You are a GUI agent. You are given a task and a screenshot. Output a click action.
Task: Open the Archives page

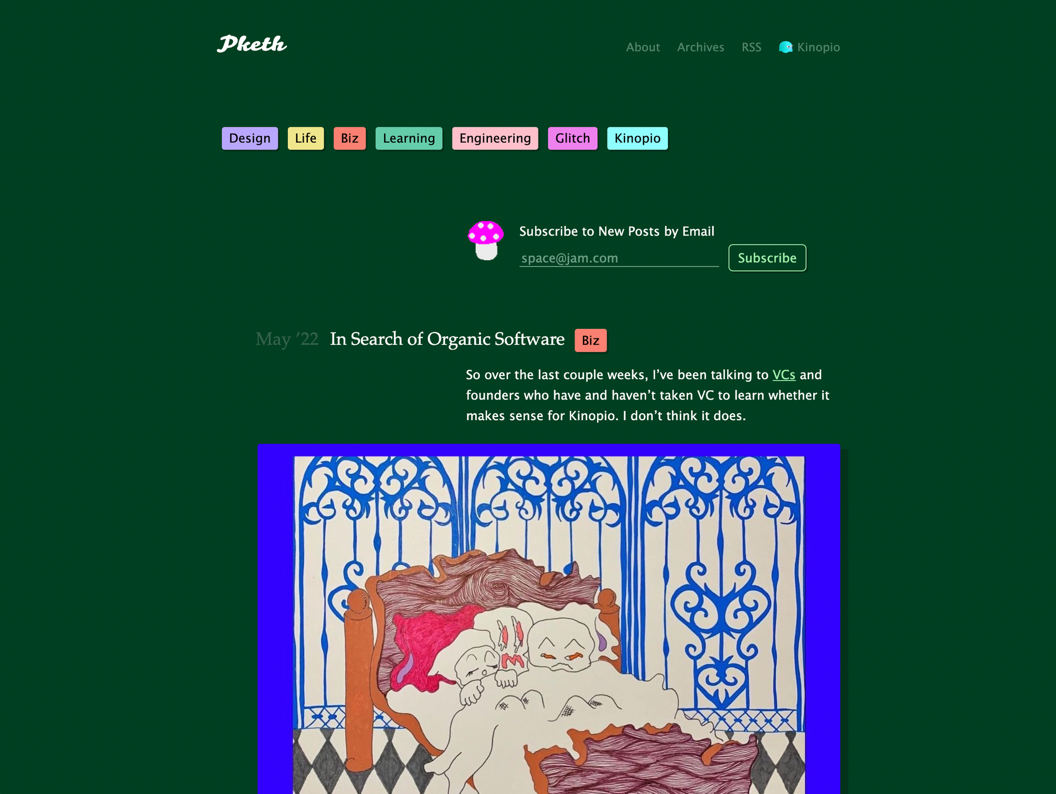tap(701, 47)
